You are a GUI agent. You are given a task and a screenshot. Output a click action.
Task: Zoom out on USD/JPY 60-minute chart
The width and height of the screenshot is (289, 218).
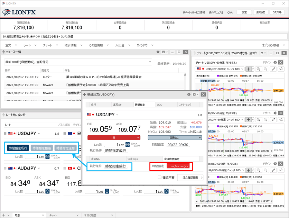tap(265, 69)
